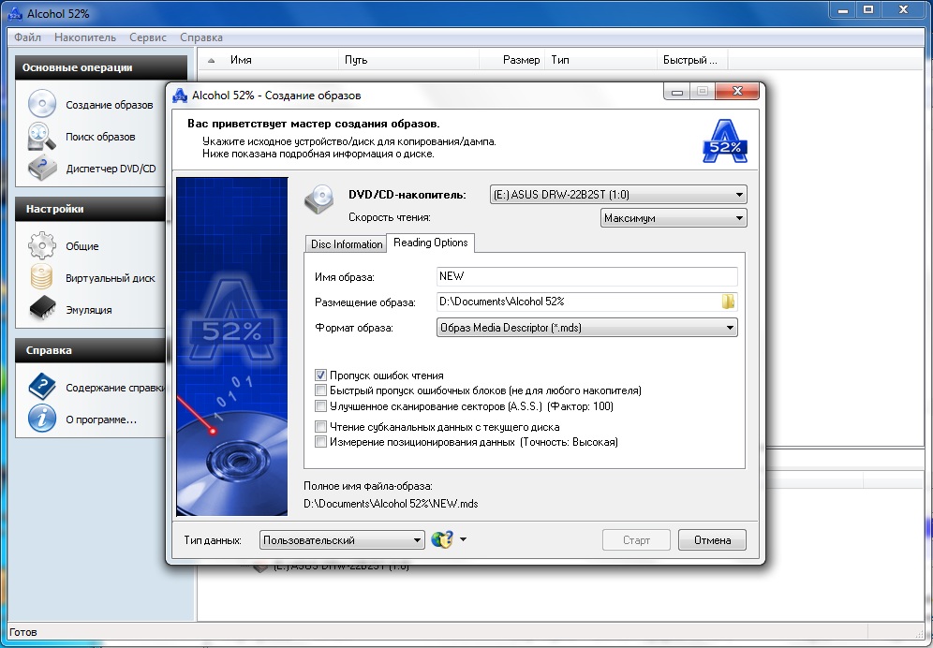Viewport: 933px width, 648px height.
Task: Click the Старт button
Action: 636,540
